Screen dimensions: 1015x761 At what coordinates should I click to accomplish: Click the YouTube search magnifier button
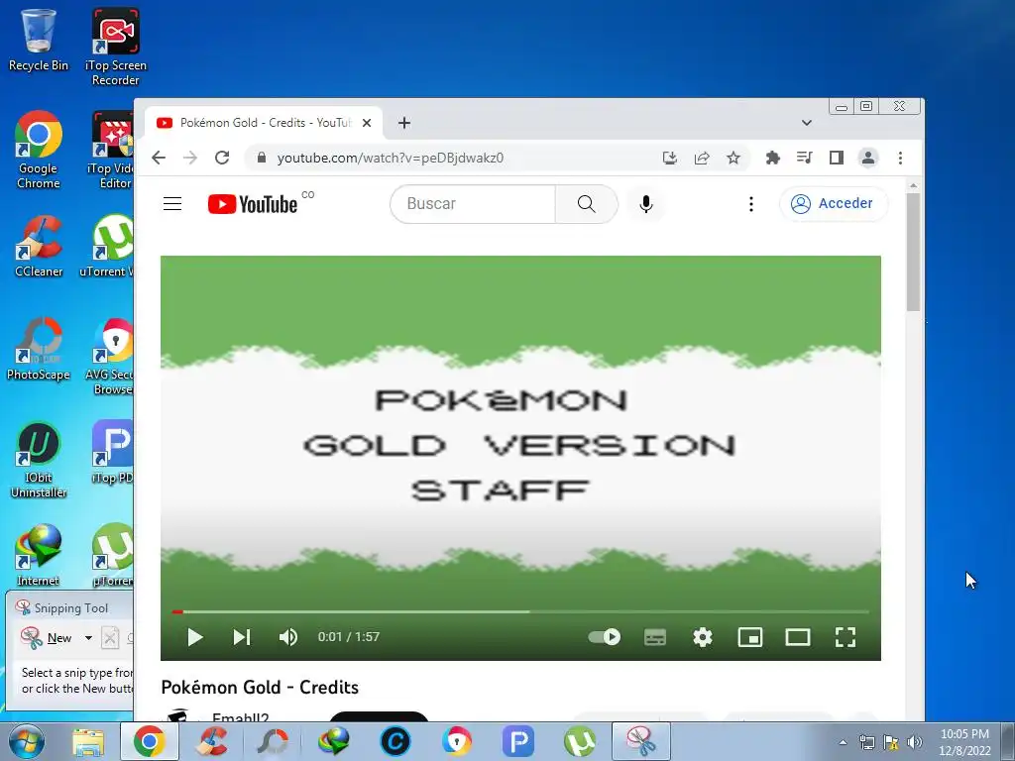click(587, 204)
